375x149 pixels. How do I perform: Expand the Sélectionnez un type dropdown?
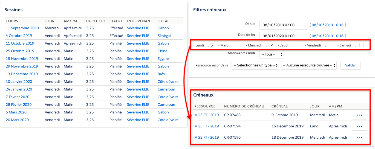pos(255,65)
